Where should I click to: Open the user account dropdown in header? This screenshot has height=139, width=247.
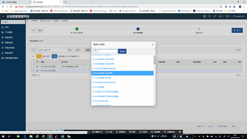pyautogui.click(x=239, y=16)
